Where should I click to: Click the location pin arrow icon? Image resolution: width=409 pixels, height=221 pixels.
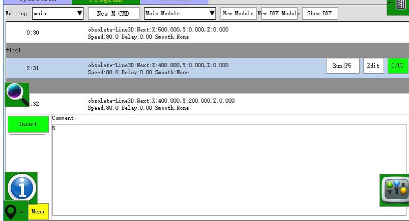pyautogui.click(x=16, y=210)
